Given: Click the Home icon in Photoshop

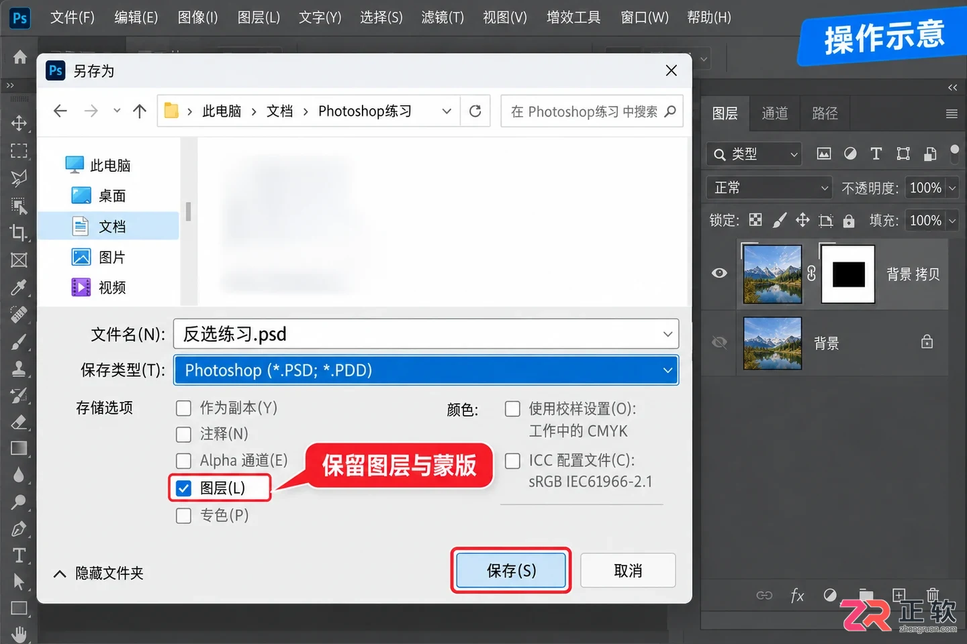Looking at the screenshot, I should 20,57.
